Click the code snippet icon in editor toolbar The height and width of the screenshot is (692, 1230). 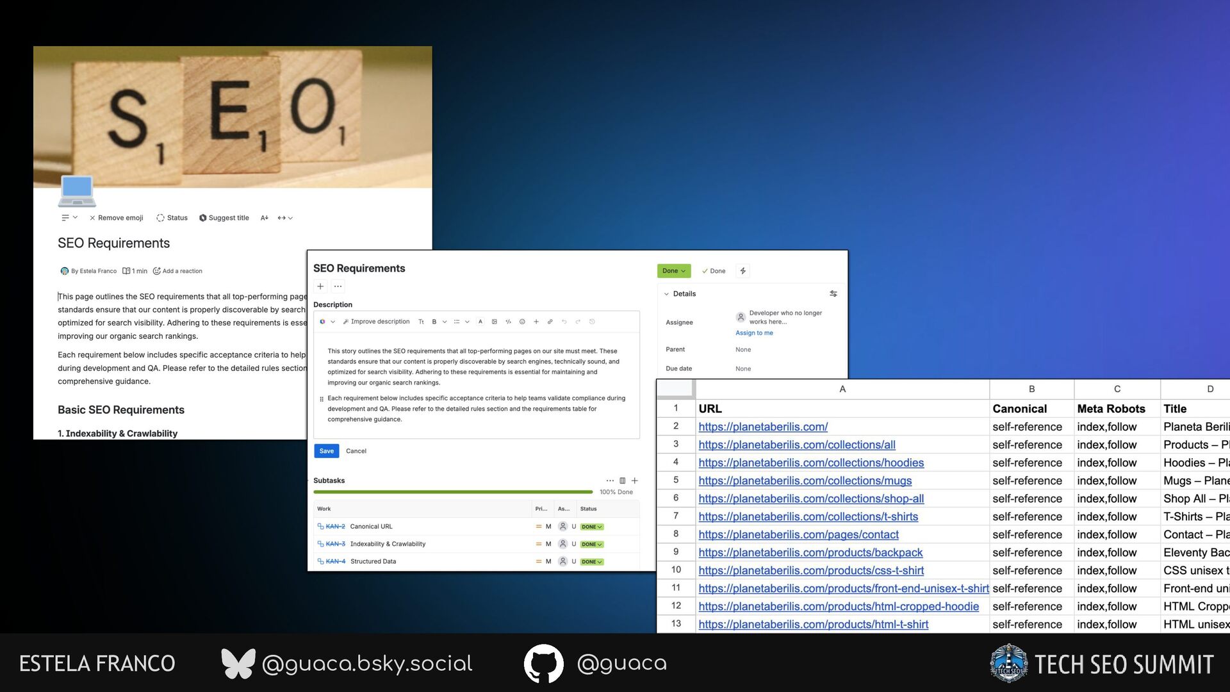click(x=508, y=322)
